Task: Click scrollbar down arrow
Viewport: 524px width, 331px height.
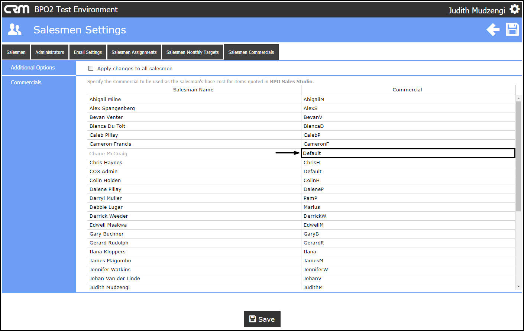Action: click(x=518, y=286)
